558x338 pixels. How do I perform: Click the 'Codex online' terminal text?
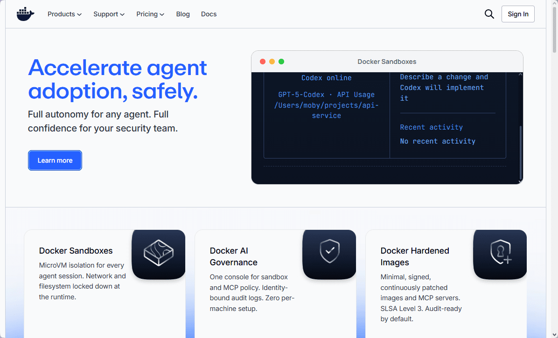pos(326,78)
